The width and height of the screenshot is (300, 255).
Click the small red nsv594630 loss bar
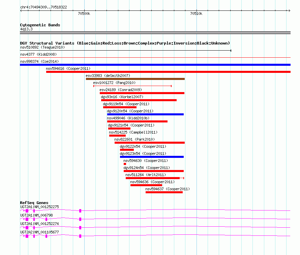pyautogui.click(x=125, y=164)
